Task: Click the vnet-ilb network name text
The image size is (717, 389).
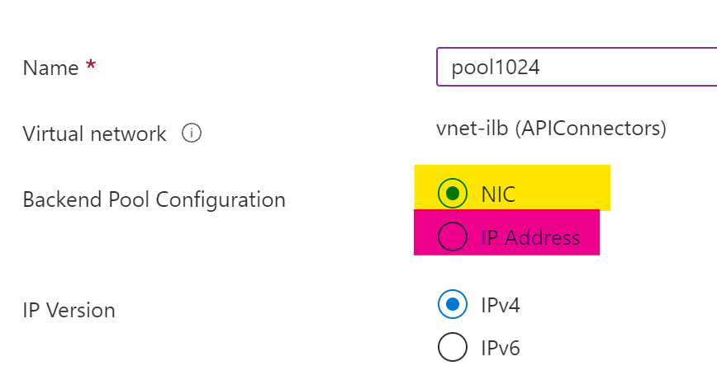Action: [x=464, y=129]
